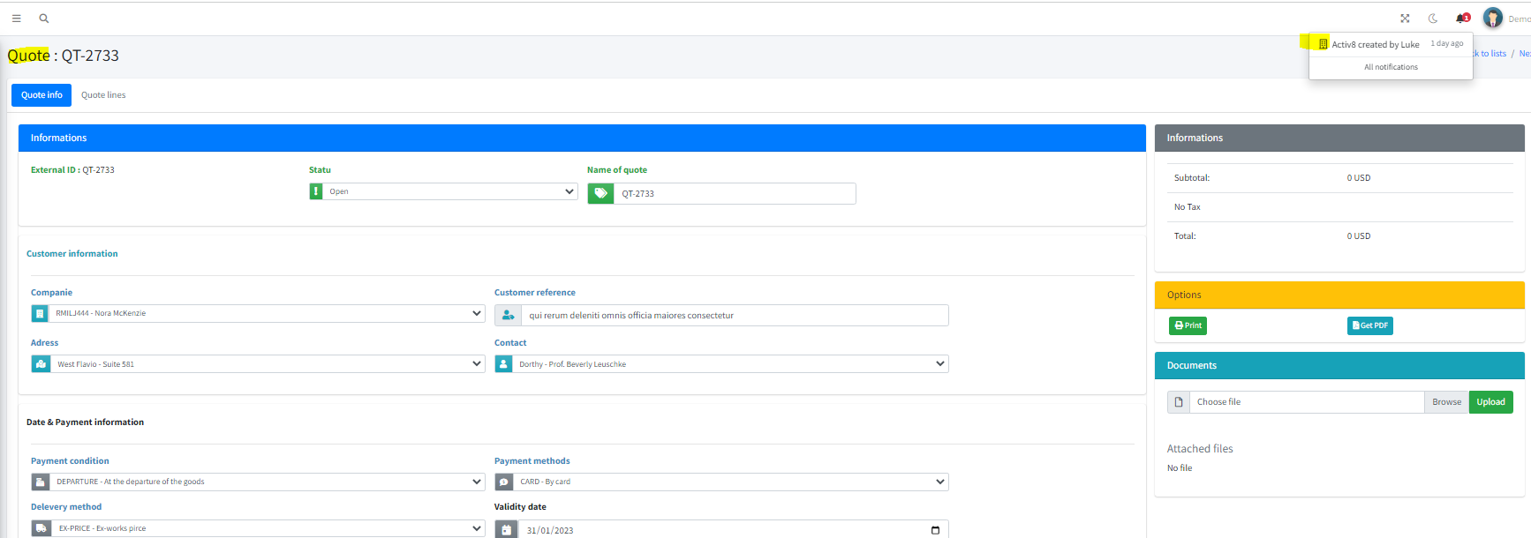Expand the Adress dropdown West Flavio
The image size is (1531, 538).
[x=268, y=363]
